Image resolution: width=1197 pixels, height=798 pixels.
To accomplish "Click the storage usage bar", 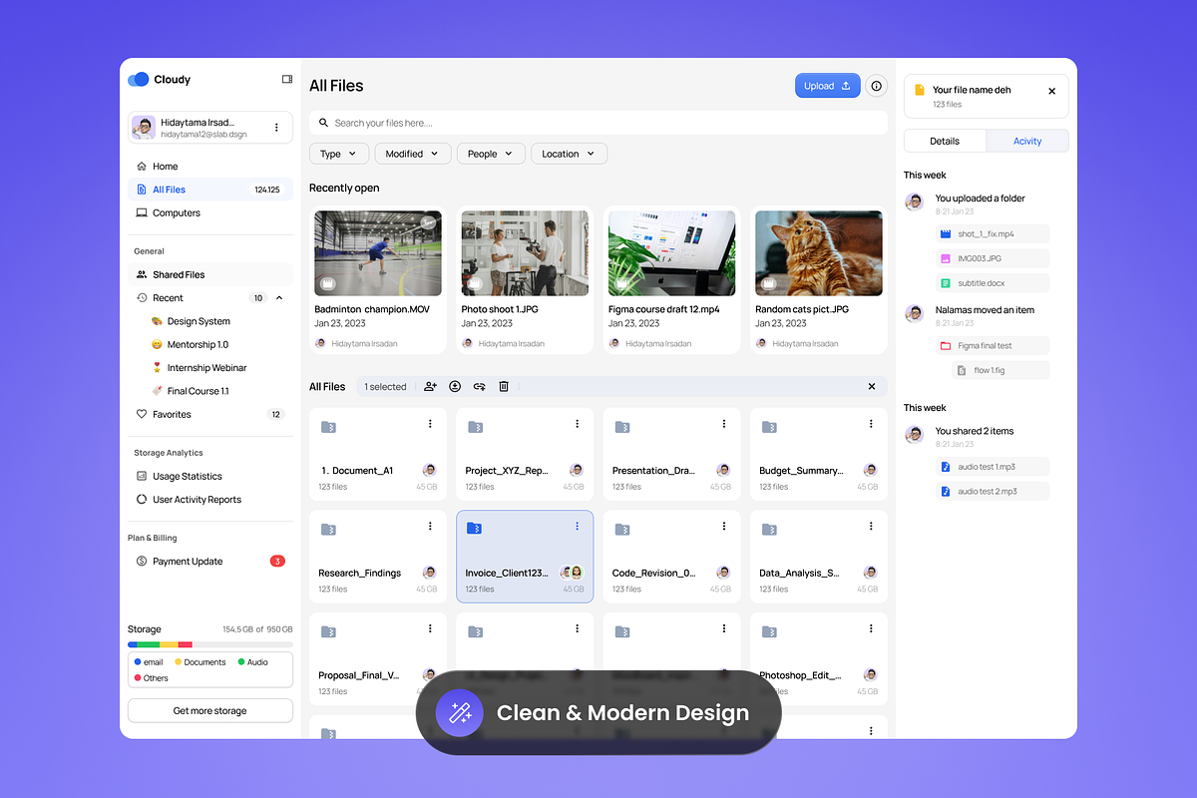I will 209,644.
